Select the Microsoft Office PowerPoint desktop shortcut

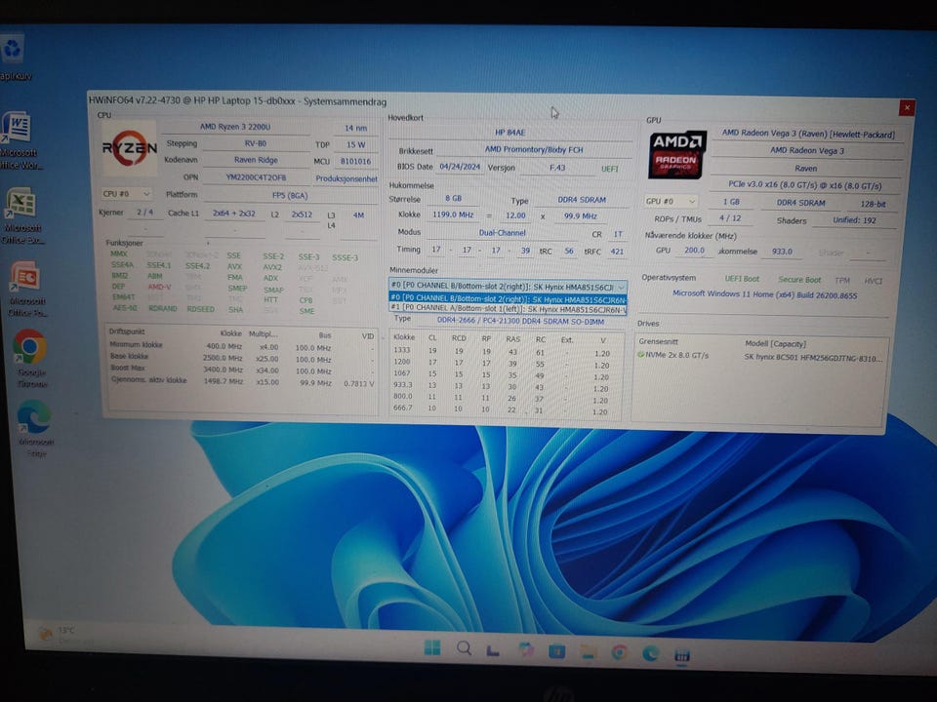(x=25, y=277)
